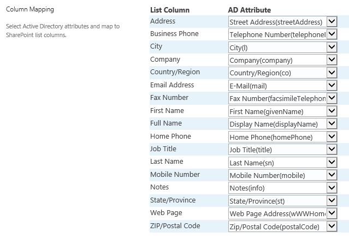
Task: Open the Last Name(sn) dropdown
Action: (283, 162)
